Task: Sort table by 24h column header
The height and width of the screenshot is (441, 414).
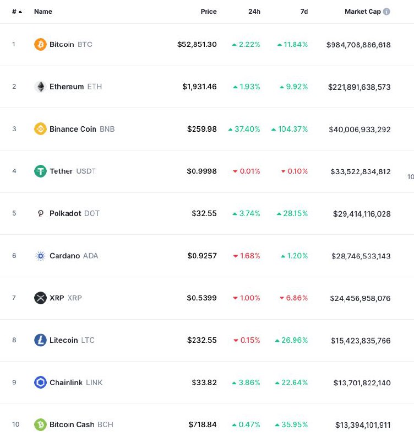Action: 254,12
